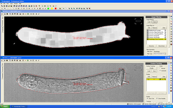Click the Windows start button
Viewport: 173px width, 108px height.
[x=5, y=107]
